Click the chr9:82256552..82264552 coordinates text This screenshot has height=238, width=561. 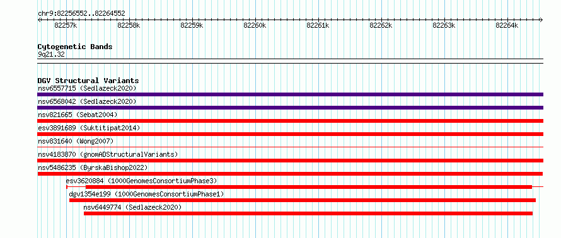[x=81, y=14]
